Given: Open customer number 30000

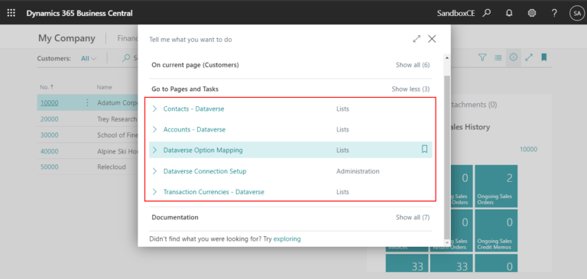Looking at the screenshot, I should (50, 135).
